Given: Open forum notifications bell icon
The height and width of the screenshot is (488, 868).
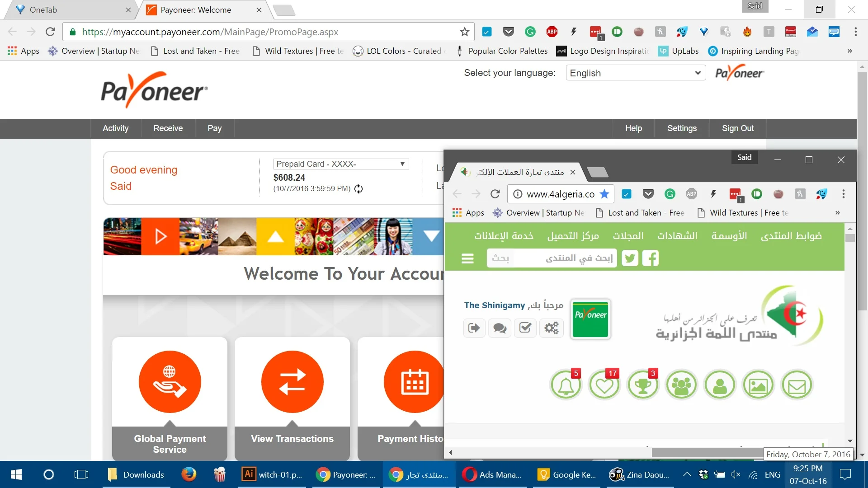Looking at the screenshot, I should click(x=566, y=385).
